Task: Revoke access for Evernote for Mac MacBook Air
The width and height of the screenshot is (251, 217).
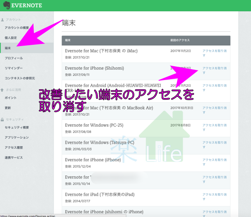Action: pyautogui.click(x=215, y=110)
